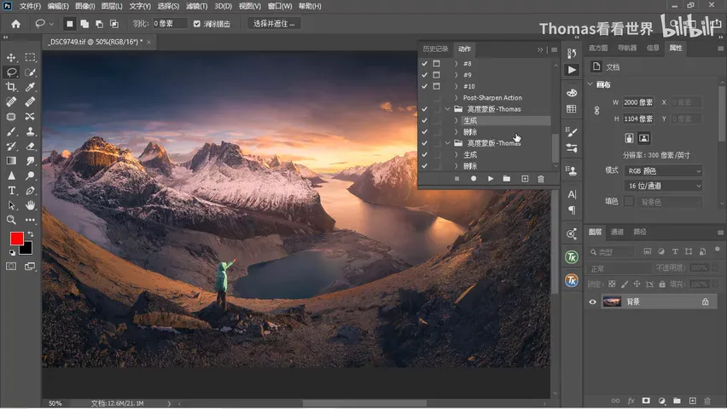This screenshot has height=409, width=727.
Task: Open the RGB 颜色 mode dropdown
Action: point(664,171)
